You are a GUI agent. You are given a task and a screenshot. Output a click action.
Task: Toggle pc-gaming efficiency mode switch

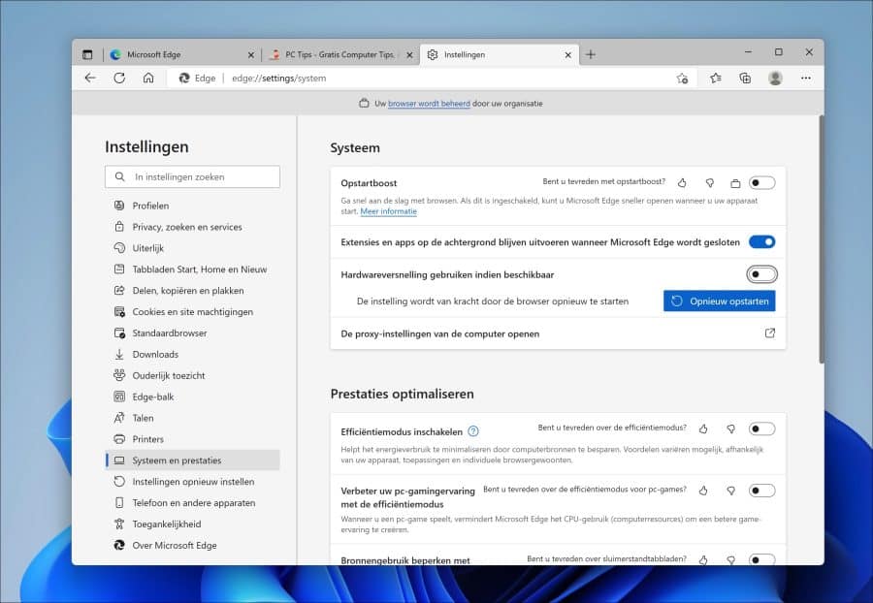click(761, 491)
